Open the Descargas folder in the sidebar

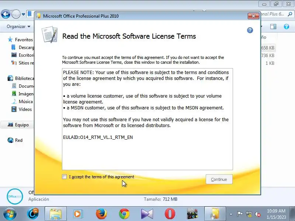[x=22, y=48]
